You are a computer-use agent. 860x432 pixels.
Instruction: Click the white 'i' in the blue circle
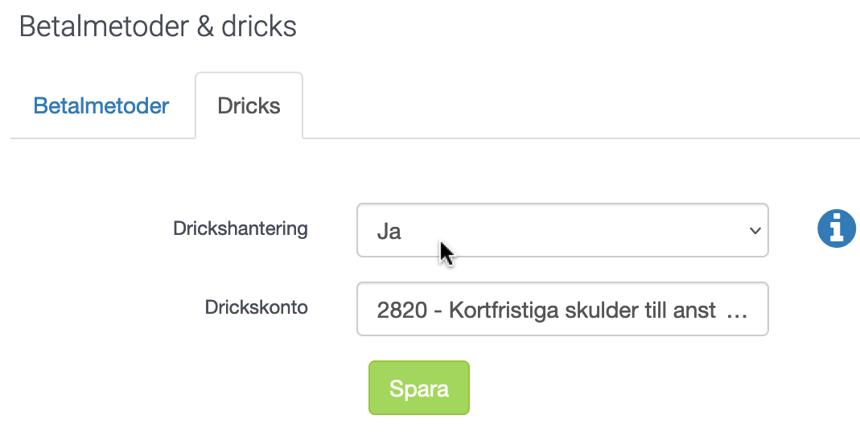pos(837,228)
